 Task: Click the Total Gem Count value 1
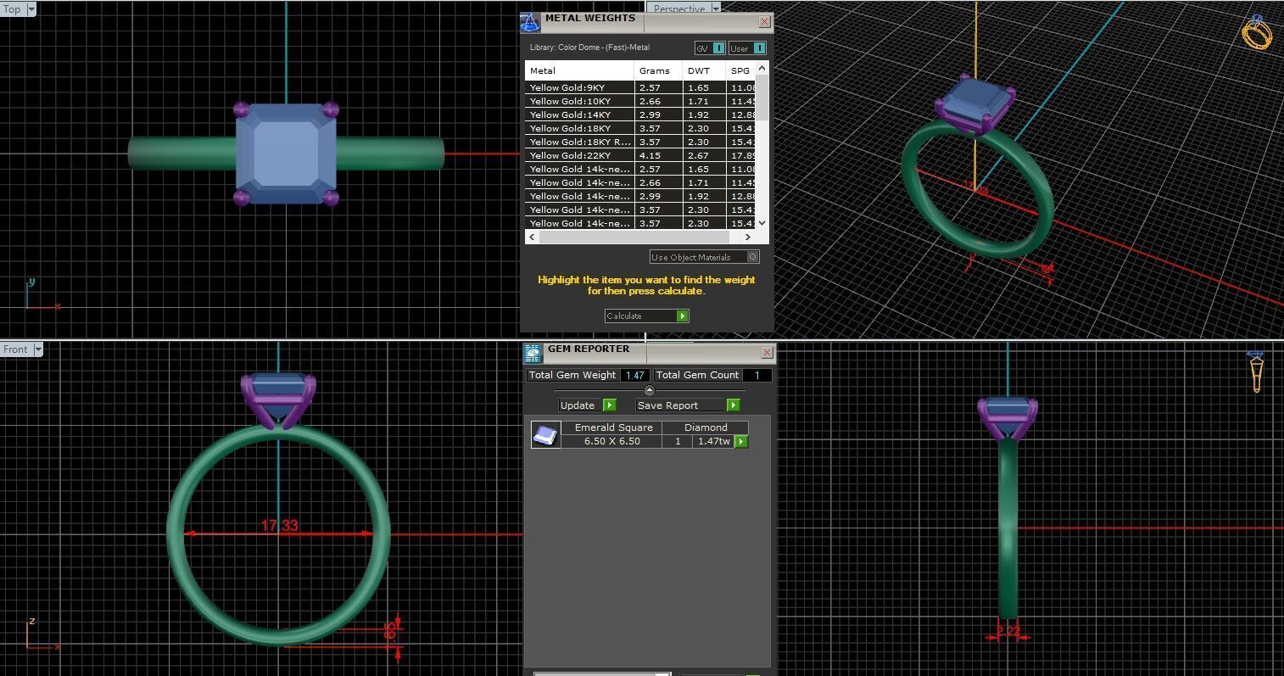(757, 375)
